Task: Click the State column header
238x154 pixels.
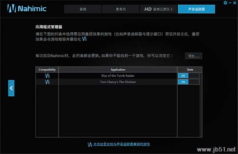Action: 190,70
